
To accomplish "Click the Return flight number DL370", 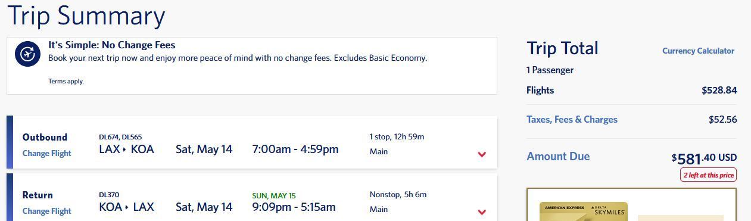I will (x=109, y=195).
